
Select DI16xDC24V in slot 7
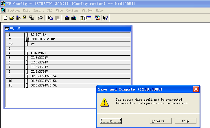click(x=68, y=67)
